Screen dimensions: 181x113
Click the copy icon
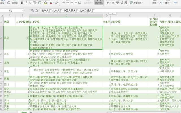pos(9,3)
